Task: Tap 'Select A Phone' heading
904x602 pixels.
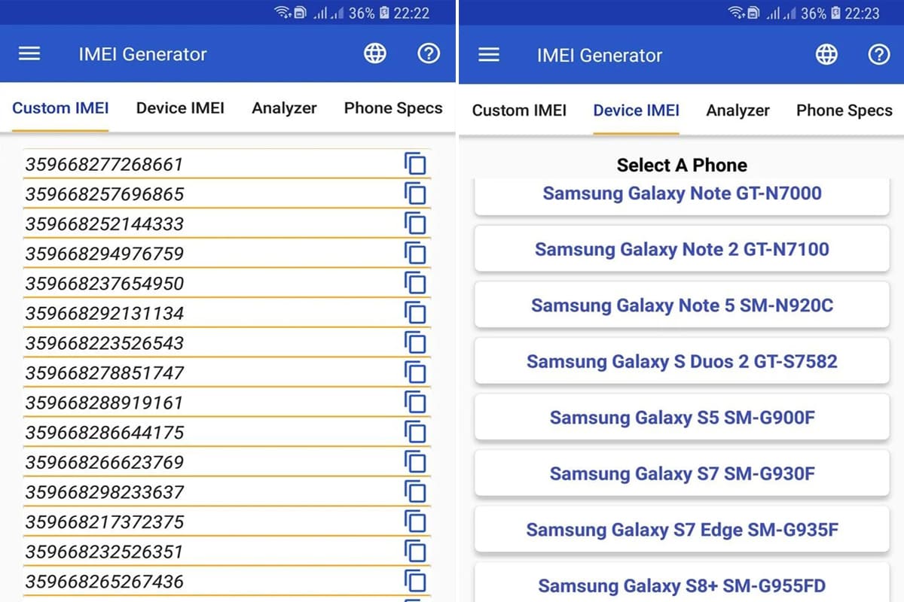Action: (682, 165)
